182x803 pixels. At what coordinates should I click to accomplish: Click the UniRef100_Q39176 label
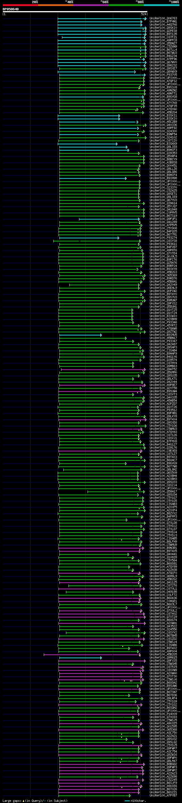(163, 448)
